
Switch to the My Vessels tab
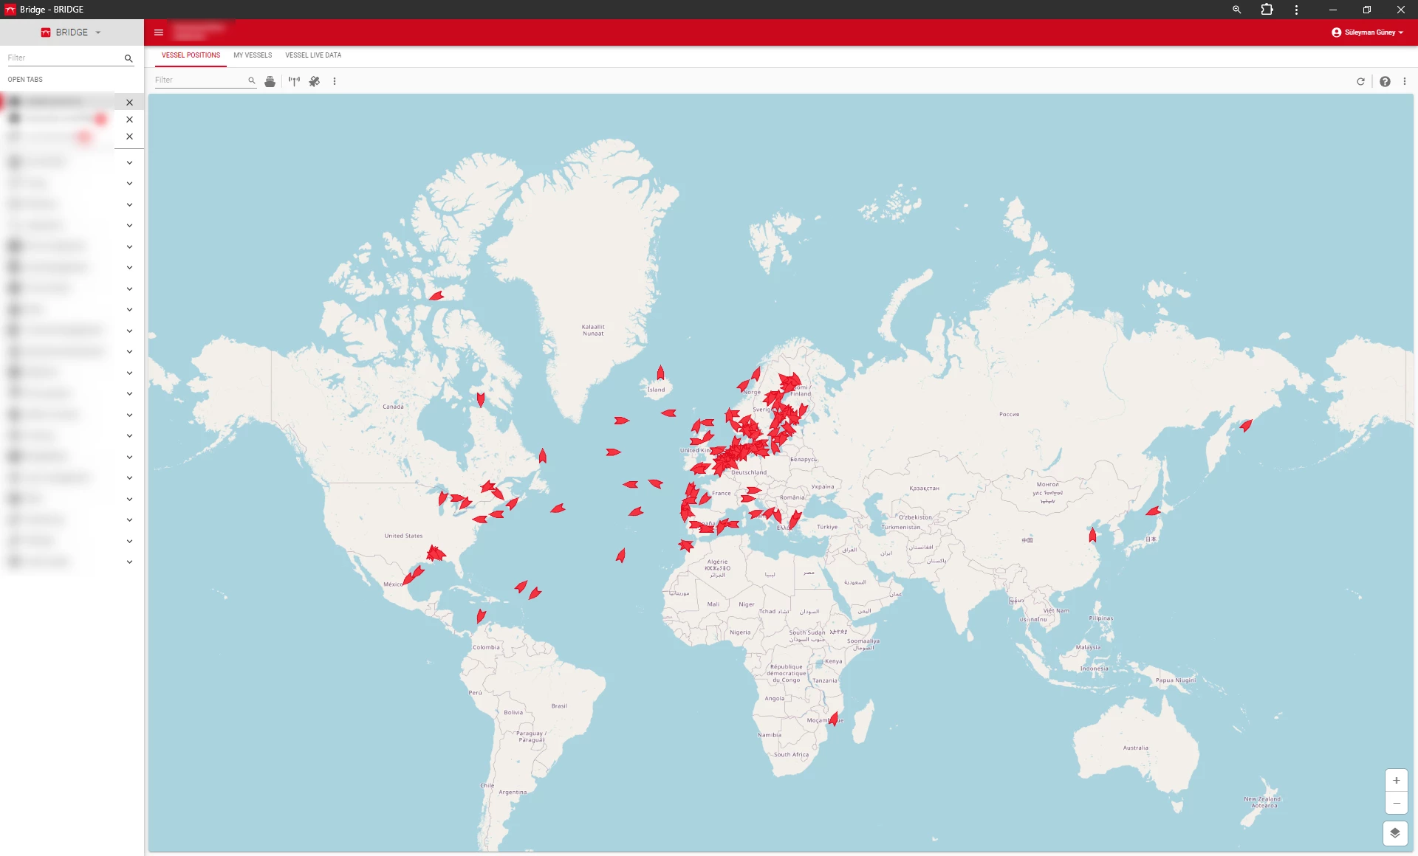tap(253, 55)
